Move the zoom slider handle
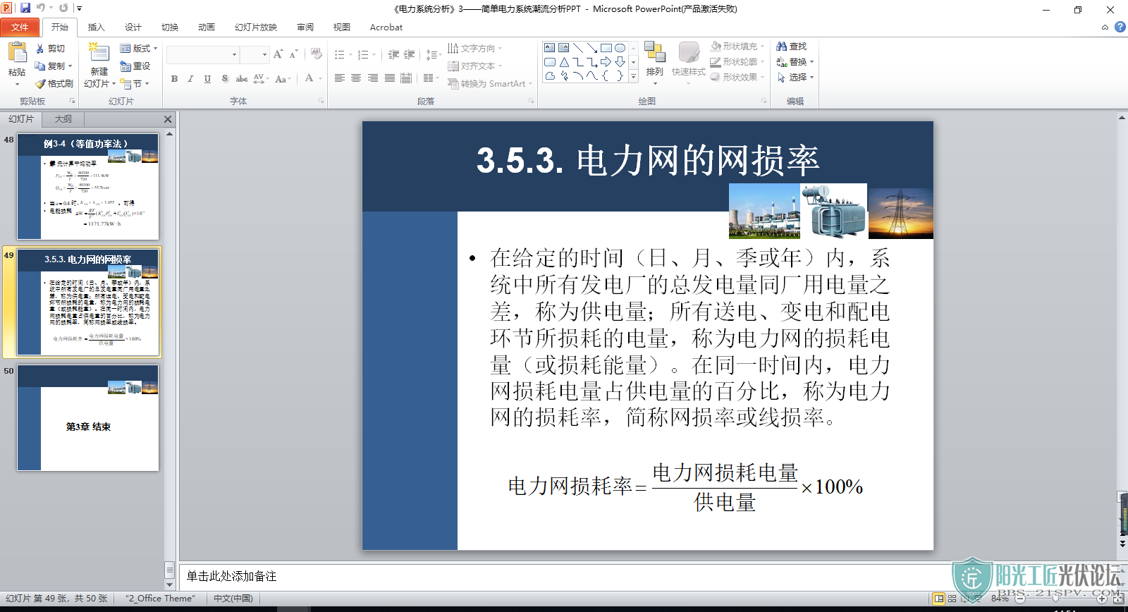 1056,599
